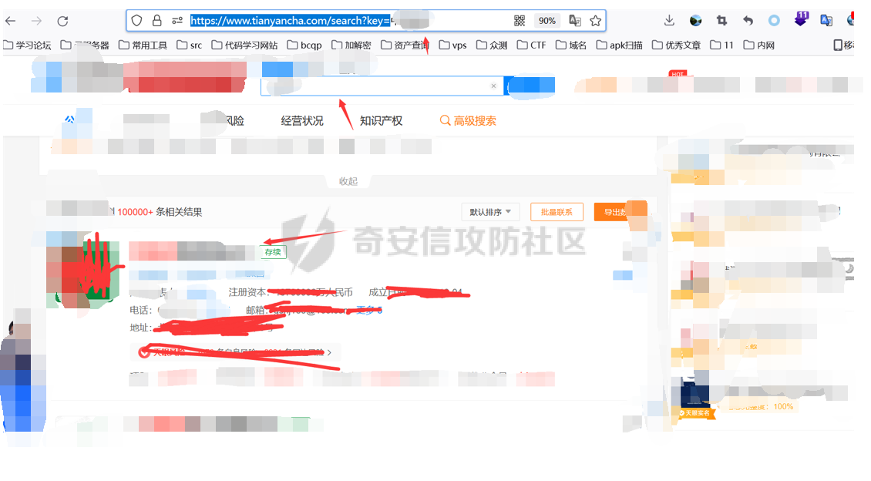This screenshot has height=481, width=871.
Task: Select the 经营状况 tab
Action: click(302, 121)
